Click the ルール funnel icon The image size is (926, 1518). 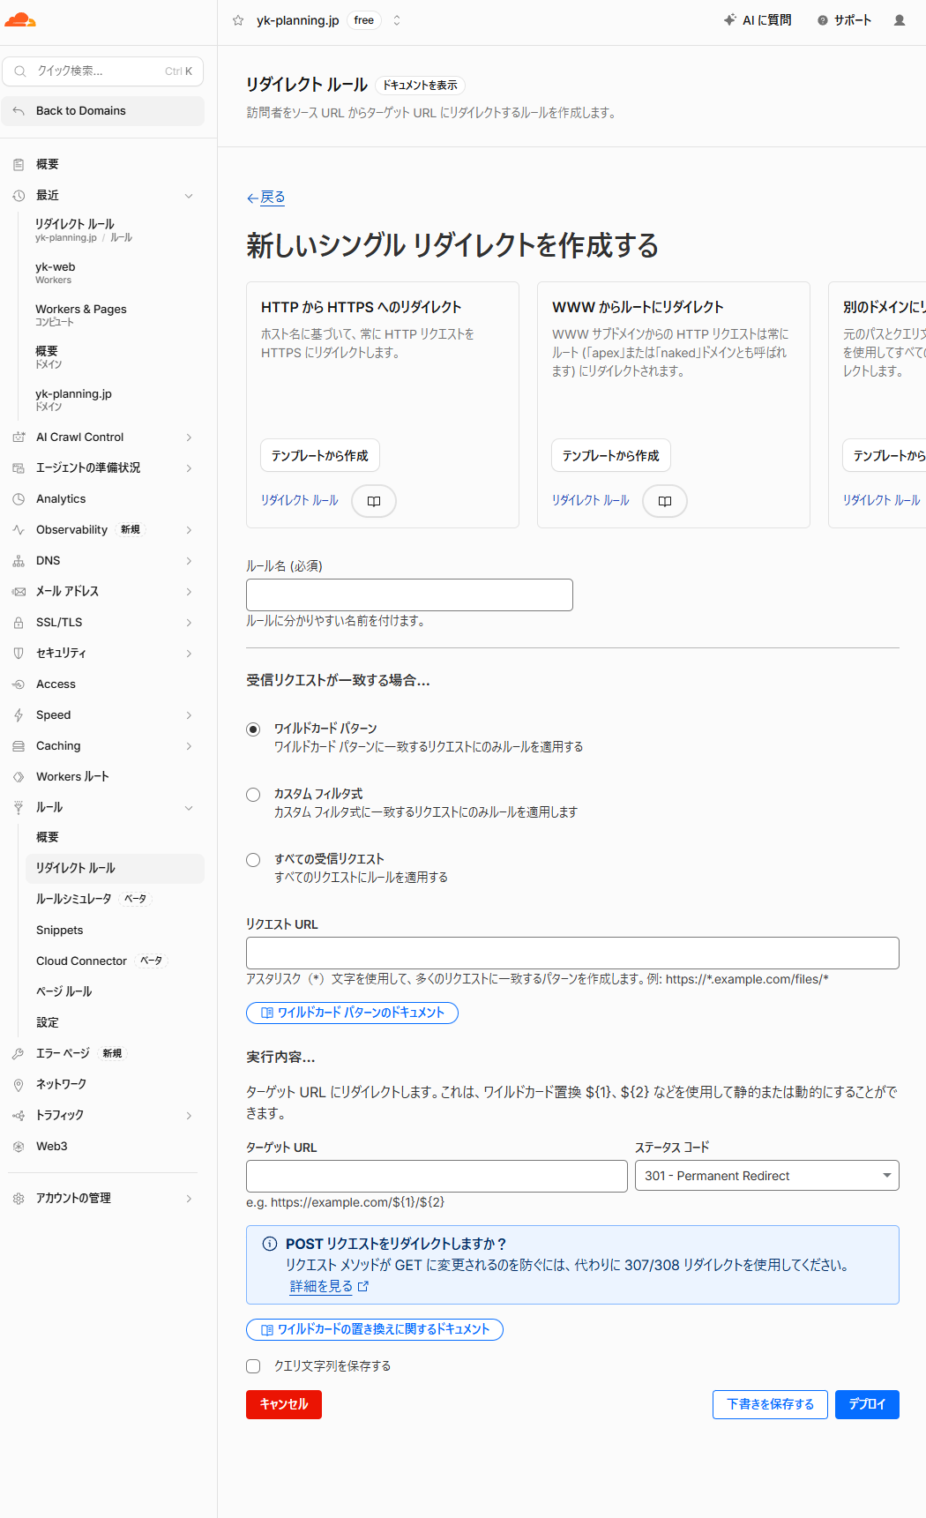pos(19,808)
